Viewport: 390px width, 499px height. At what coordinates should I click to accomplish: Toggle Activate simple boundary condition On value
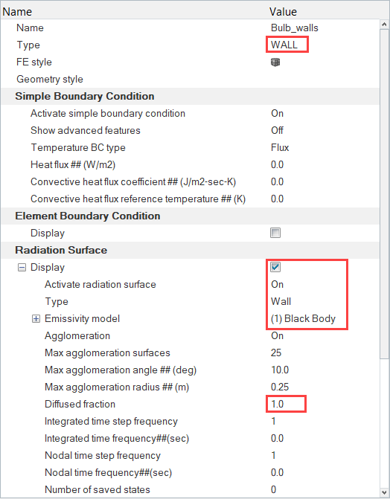pyautogui.click(x=277, y=114)
